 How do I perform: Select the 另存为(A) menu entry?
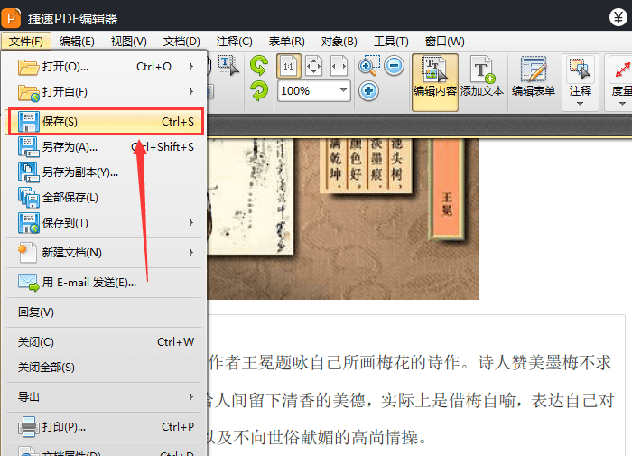point(106,147)
